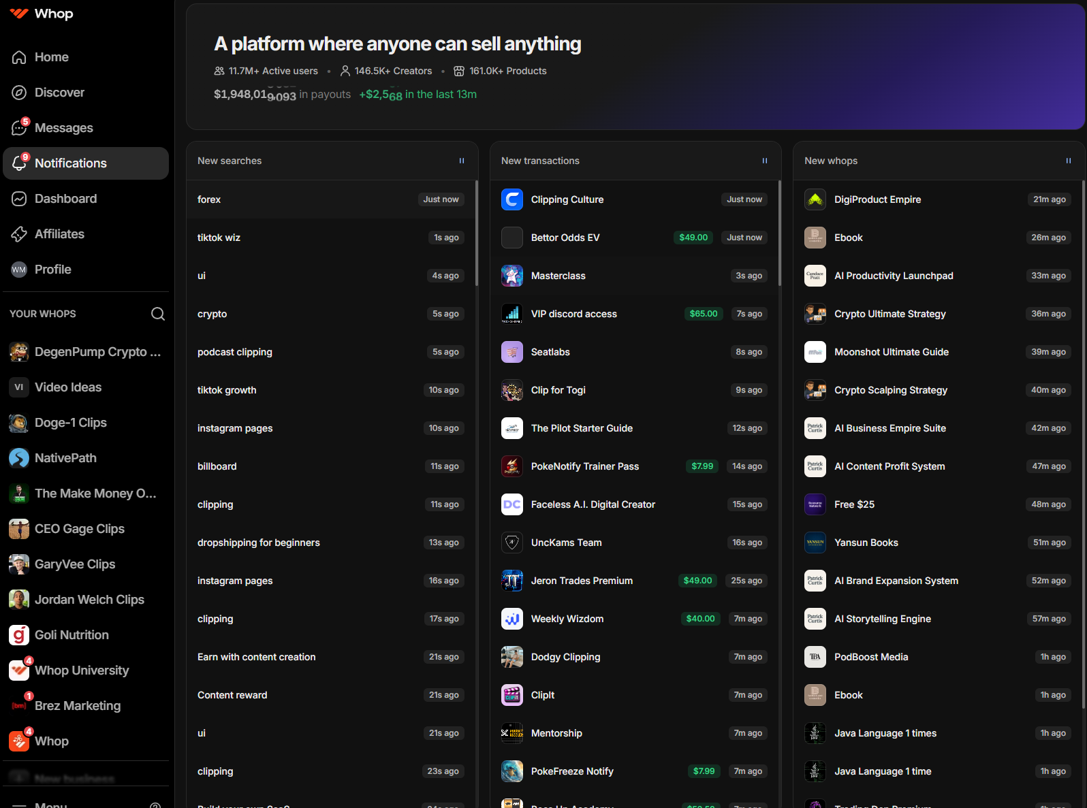Screen dimensions: 1087x808
Task: Click the Whop logo icon
Action: point(19,14)
